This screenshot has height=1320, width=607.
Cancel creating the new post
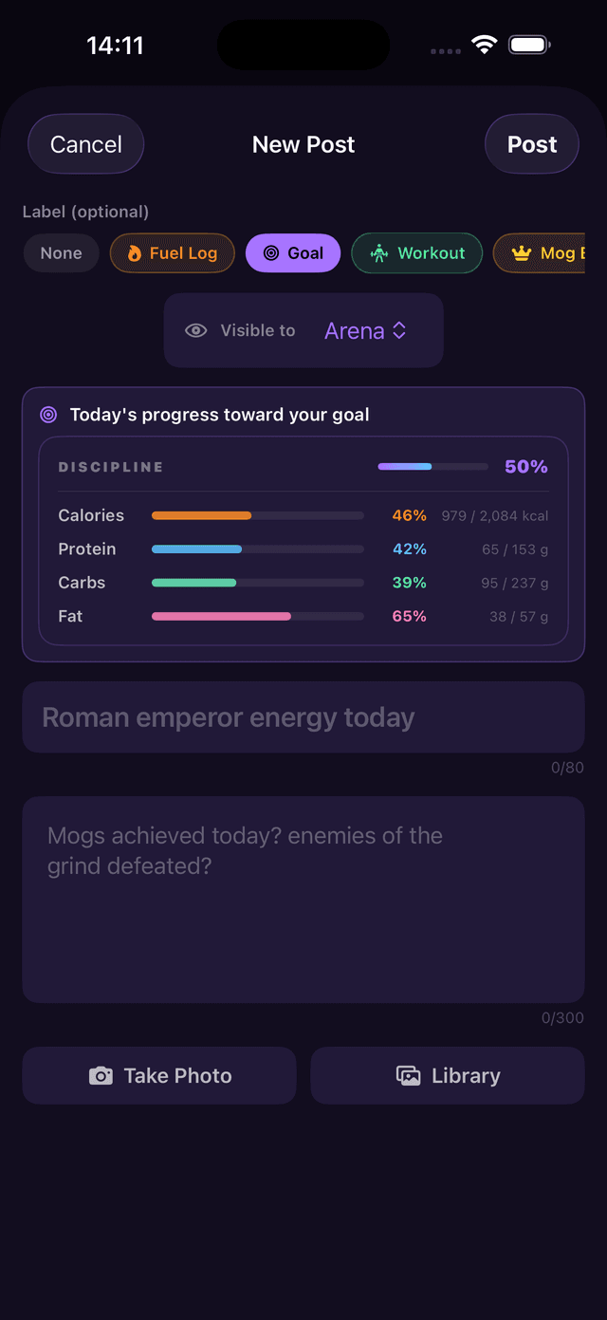coord(85,143)
